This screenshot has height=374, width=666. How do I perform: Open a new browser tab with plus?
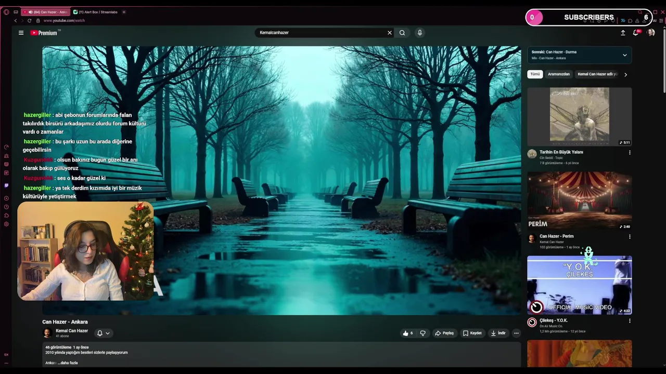click(124, 12)
